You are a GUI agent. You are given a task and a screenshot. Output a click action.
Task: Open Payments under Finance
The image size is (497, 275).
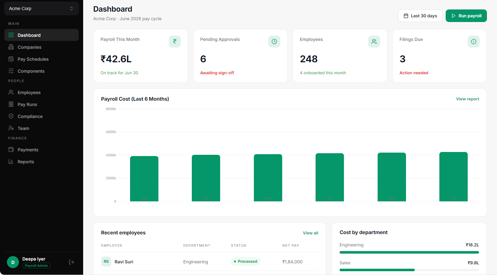click(x=42, y=149)
